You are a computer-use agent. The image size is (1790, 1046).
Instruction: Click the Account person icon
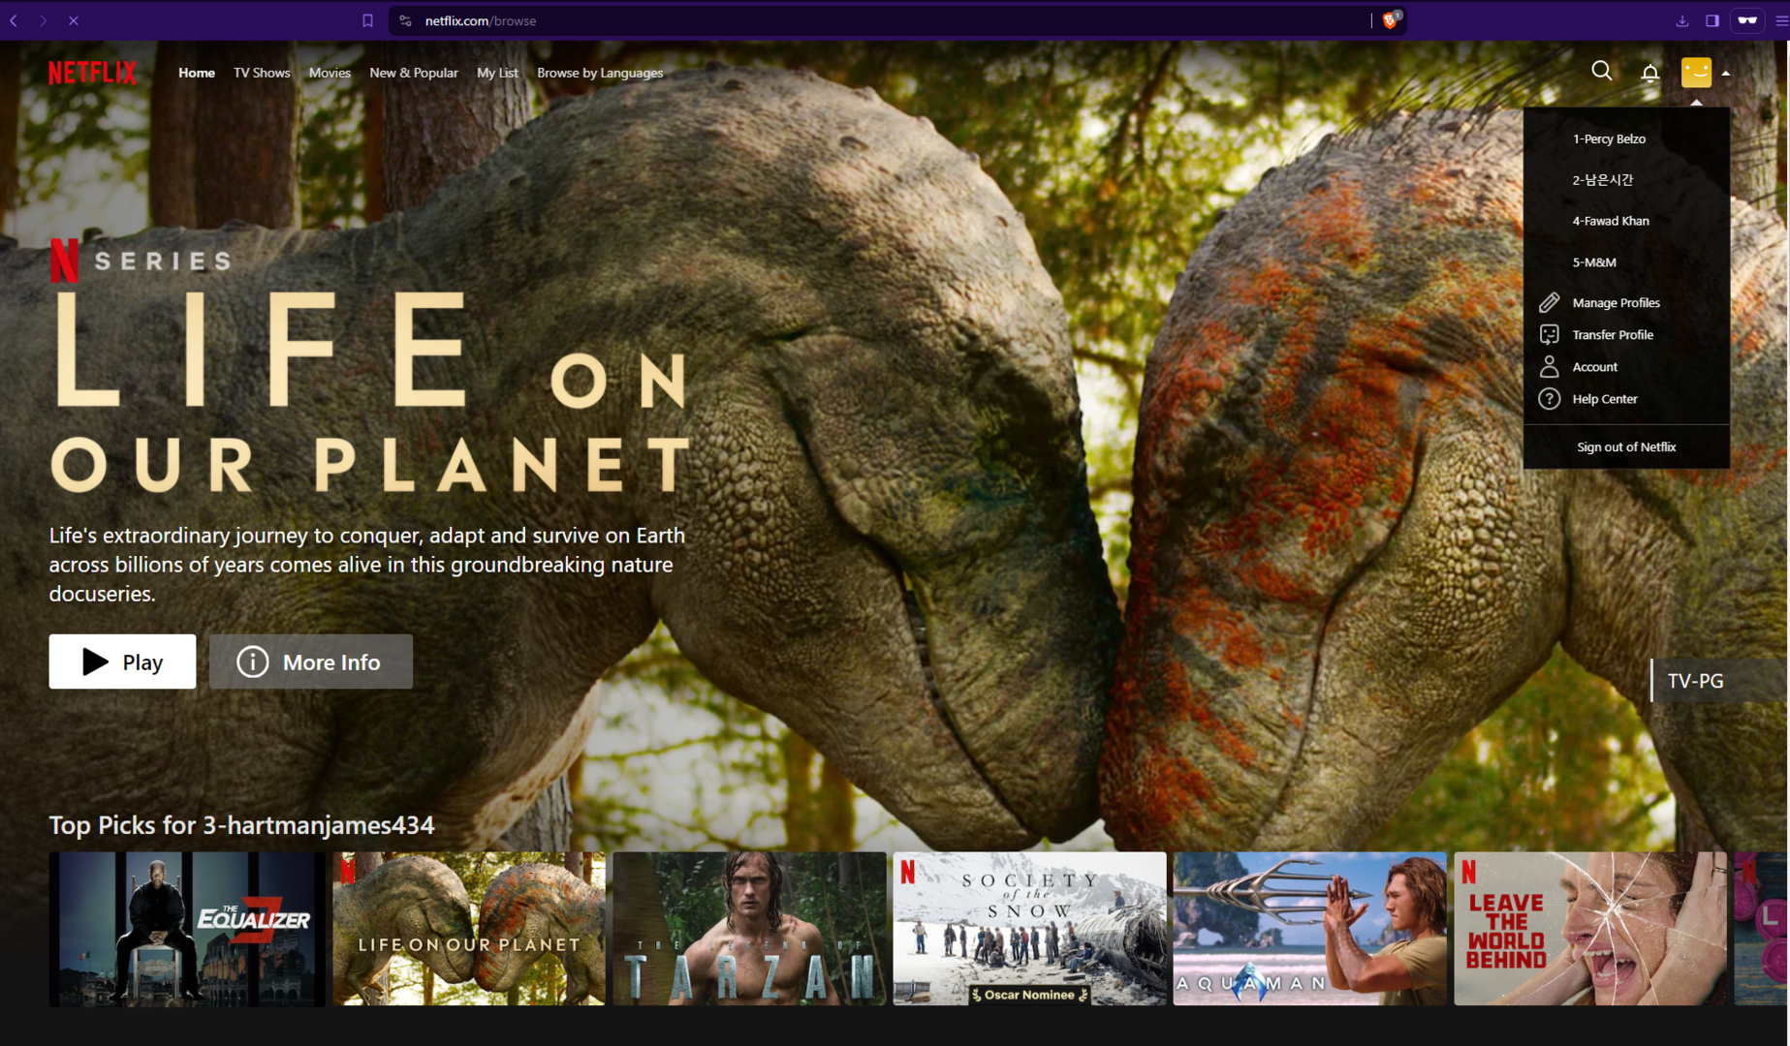pos(1549,366)
